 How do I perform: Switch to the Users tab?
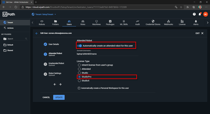point(69,23)
